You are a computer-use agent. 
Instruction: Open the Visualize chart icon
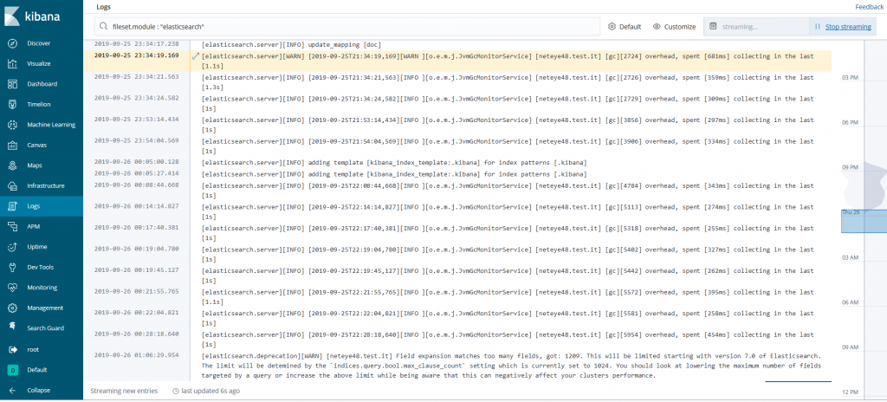pos(13,63)
